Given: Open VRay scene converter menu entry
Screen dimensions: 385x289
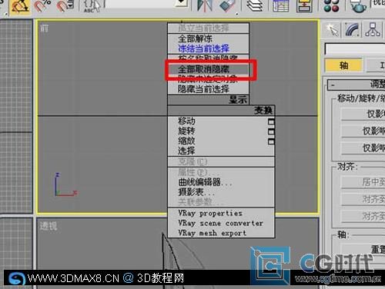Looking at the screenshot, I should (220, 223).
